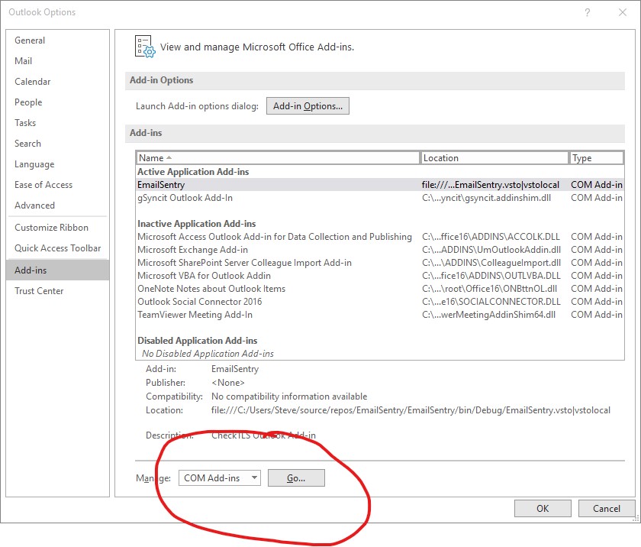The height and width of the screenshot is (547, 641).
Task: Click the gsyncit.addinshim.dll location cell
Action: (x=487, y=198)
